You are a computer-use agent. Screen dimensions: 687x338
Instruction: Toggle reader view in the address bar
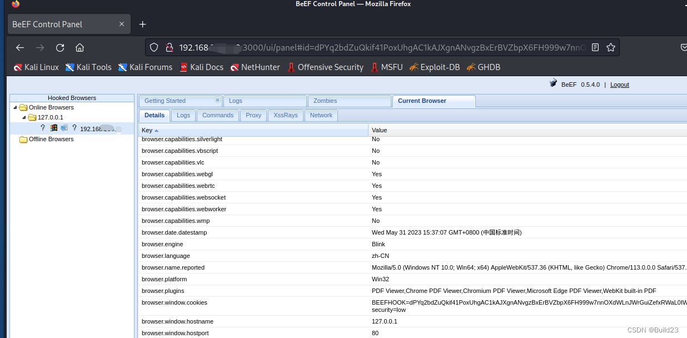[x=595, y=47]
